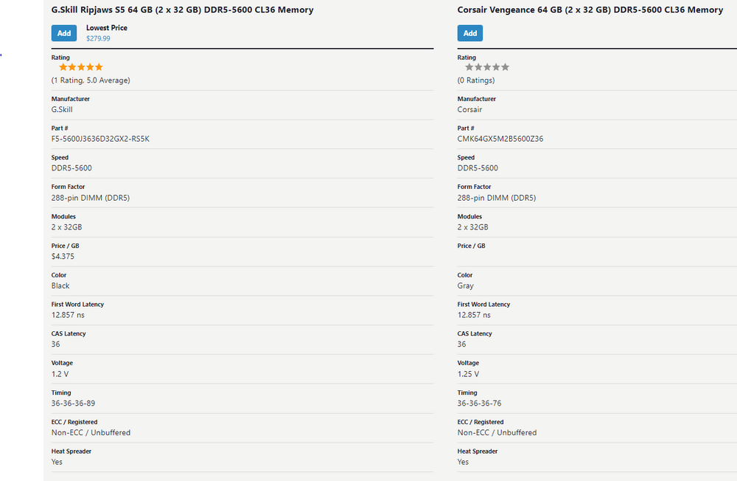Click the Gray color value for Corsair
This screenshot has height=481, width=737.
(466, 286)
